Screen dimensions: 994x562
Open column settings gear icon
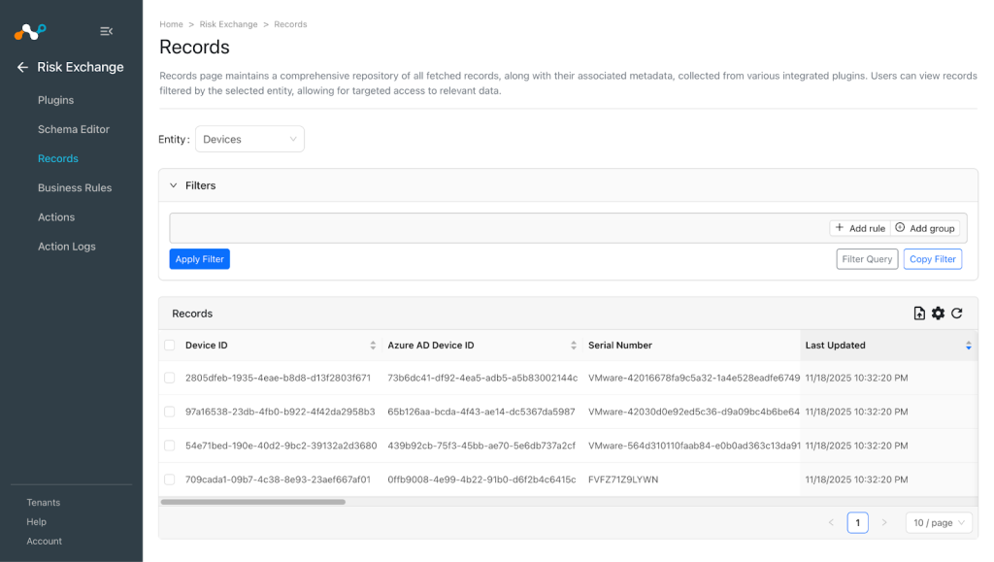pos(939,313)
